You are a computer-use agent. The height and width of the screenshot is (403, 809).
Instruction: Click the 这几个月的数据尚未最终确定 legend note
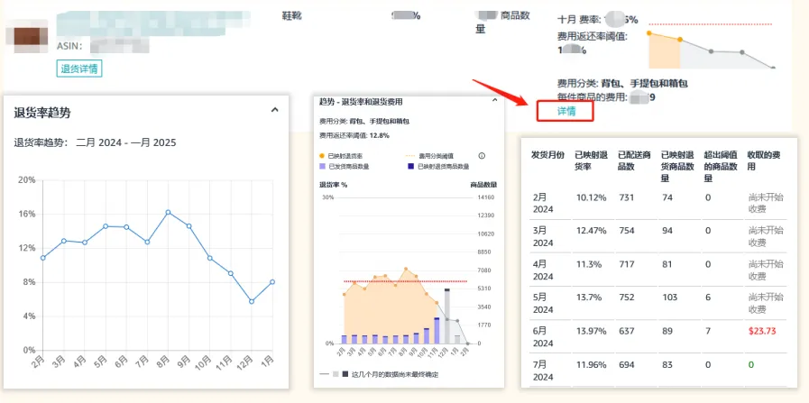pos(395,374)
